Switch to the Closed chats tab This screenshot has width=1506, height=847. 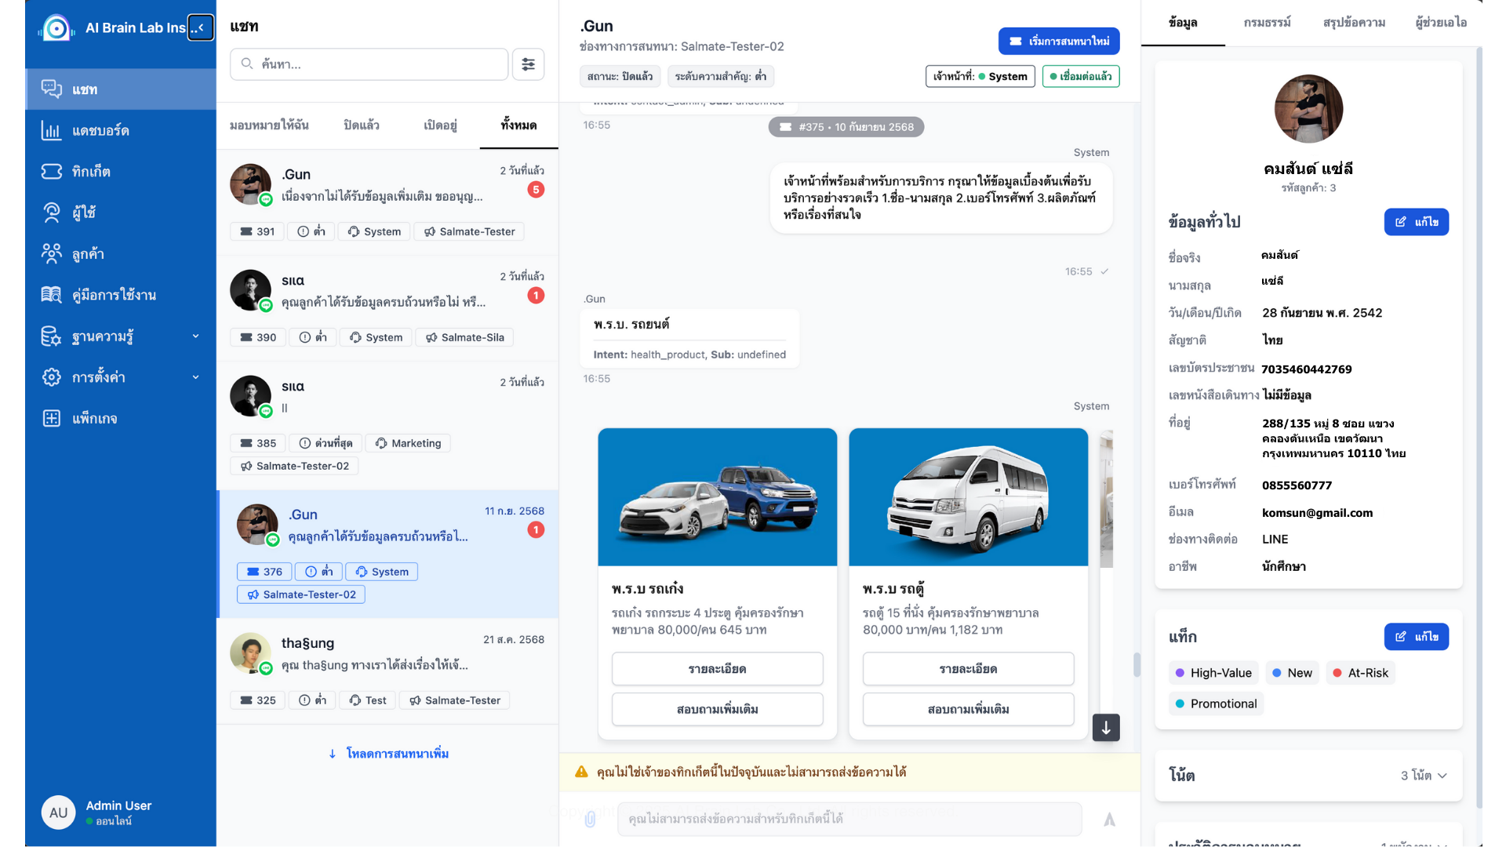click(x=362, y=125)
